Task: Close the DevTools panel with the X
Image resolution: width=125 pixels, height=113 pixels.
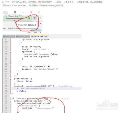Action: pyautogui.click(x=40, y=23)
